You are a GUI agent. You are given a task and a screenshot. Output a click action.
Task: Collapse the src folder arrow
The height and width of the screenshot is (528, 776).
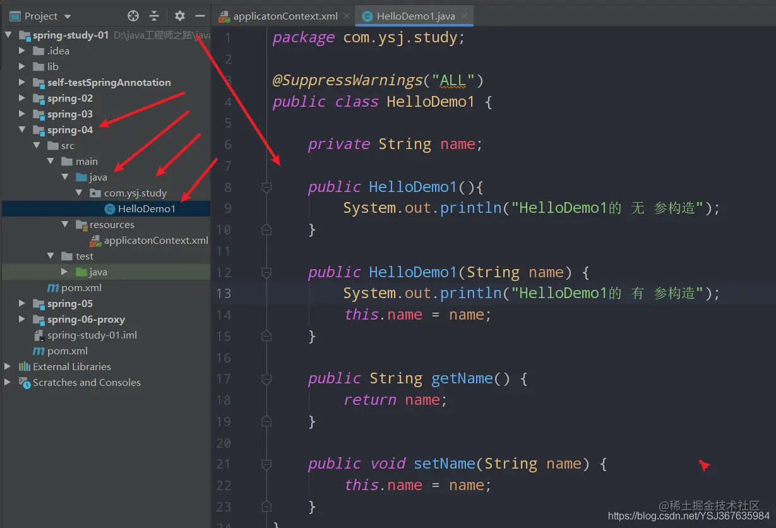point(37,145)
